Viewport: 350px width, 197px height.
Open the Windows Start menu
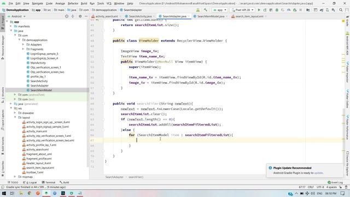[x=4, y=193]
